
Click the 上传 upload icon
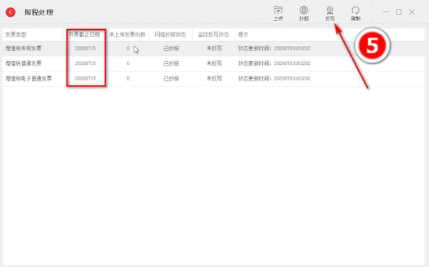[278, 13]
